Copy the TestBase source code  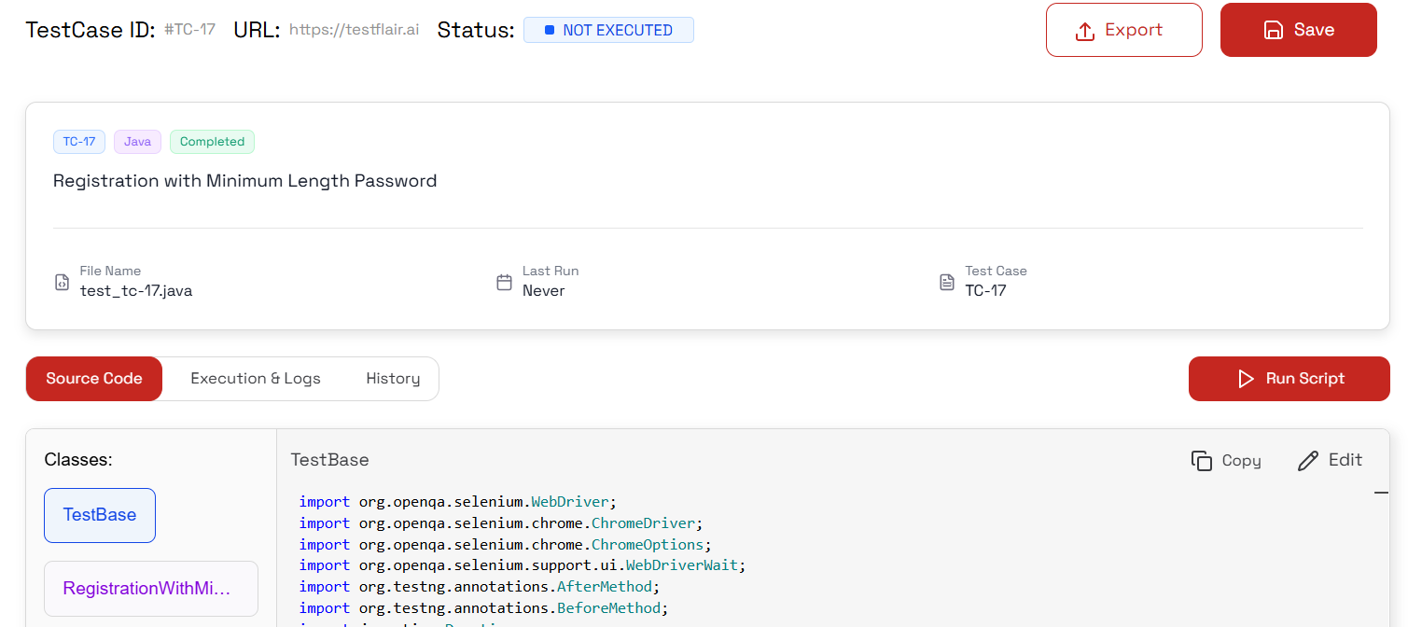click(x=1226, y=460)
